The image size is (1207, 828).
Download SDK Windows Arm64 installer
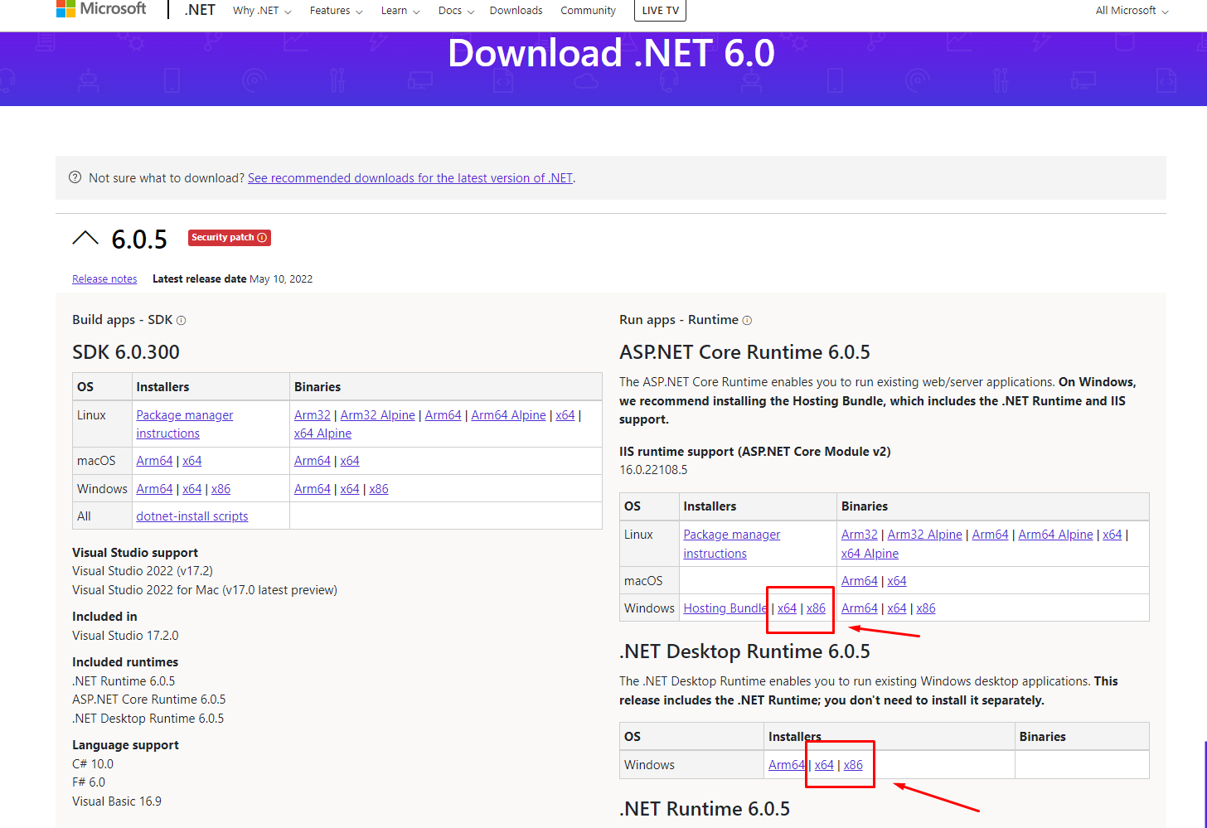[x=154, y=489]
